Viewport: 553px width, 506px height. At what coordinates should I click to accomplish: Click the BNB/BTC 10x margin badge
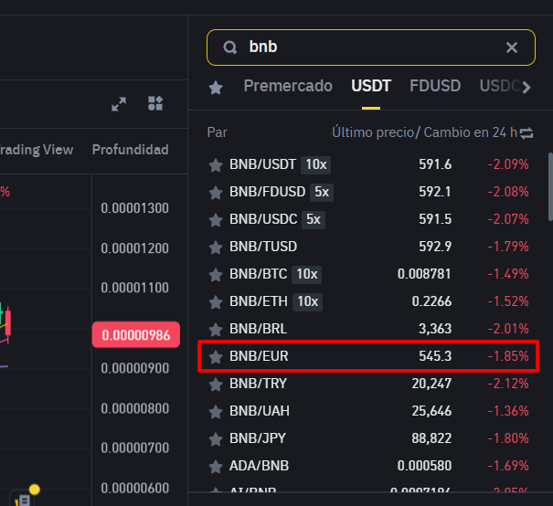(306, 274)
